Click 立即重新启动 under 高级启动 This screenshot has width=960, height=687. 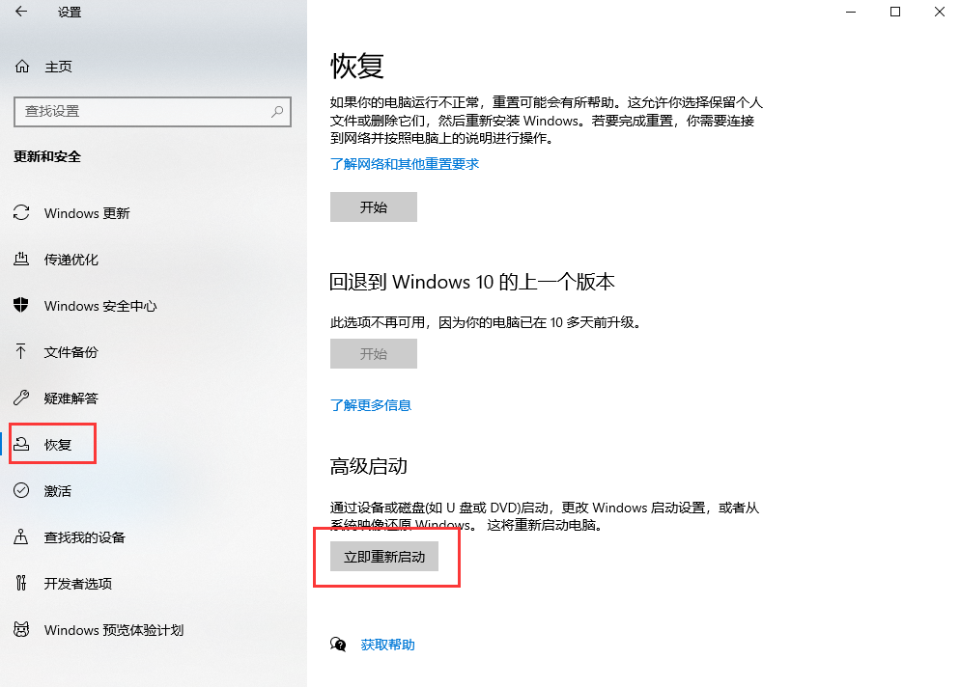(x=384, y=556)
